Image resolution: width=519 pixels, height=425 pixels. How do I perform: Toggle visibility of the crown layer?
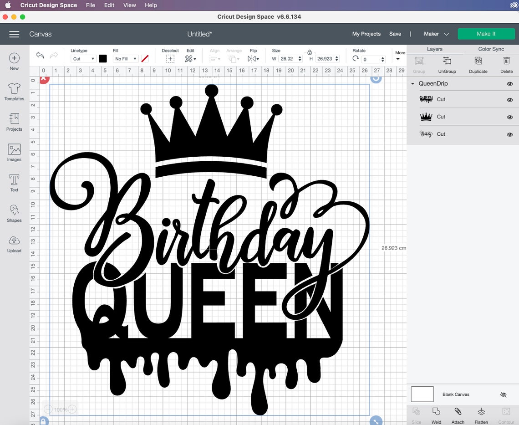point(509,117)
